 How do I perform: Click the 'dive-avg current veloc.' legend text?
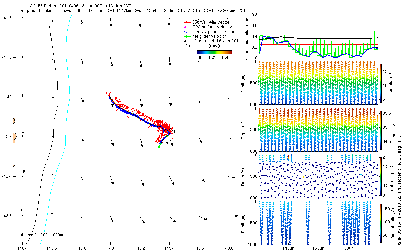pyautogui.click(x=214, y=32)
